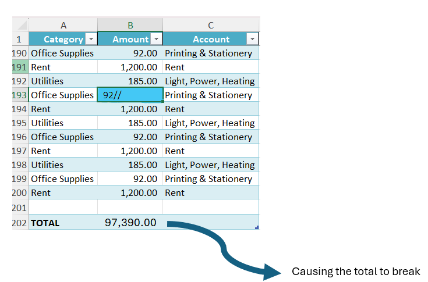The image size is (428, 282).
Task: Click amount 185.00 in row 195
Action: (x=130, y=123)
